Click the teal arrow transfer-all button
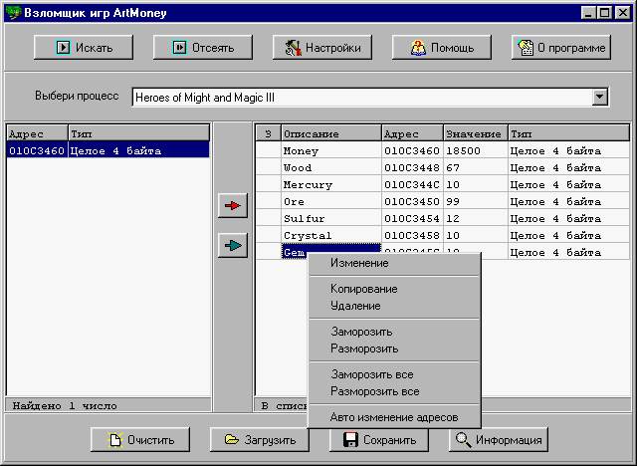 (x=233, y=247)
